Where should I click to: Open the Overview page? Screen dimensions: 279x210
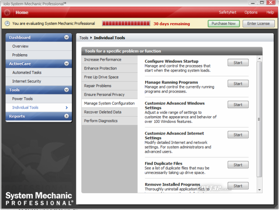39,46
